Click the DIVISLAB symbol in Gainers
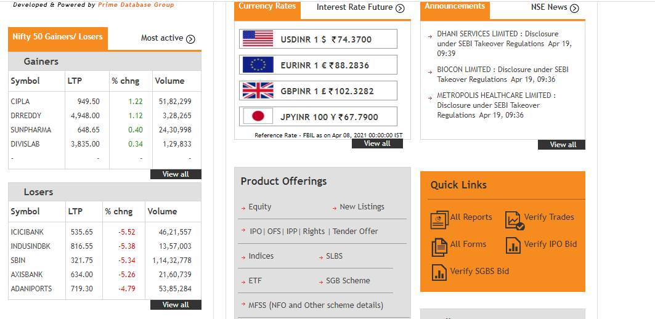This screenshot has height=319, width=655. pyautogui.click(x=25, y=144)
